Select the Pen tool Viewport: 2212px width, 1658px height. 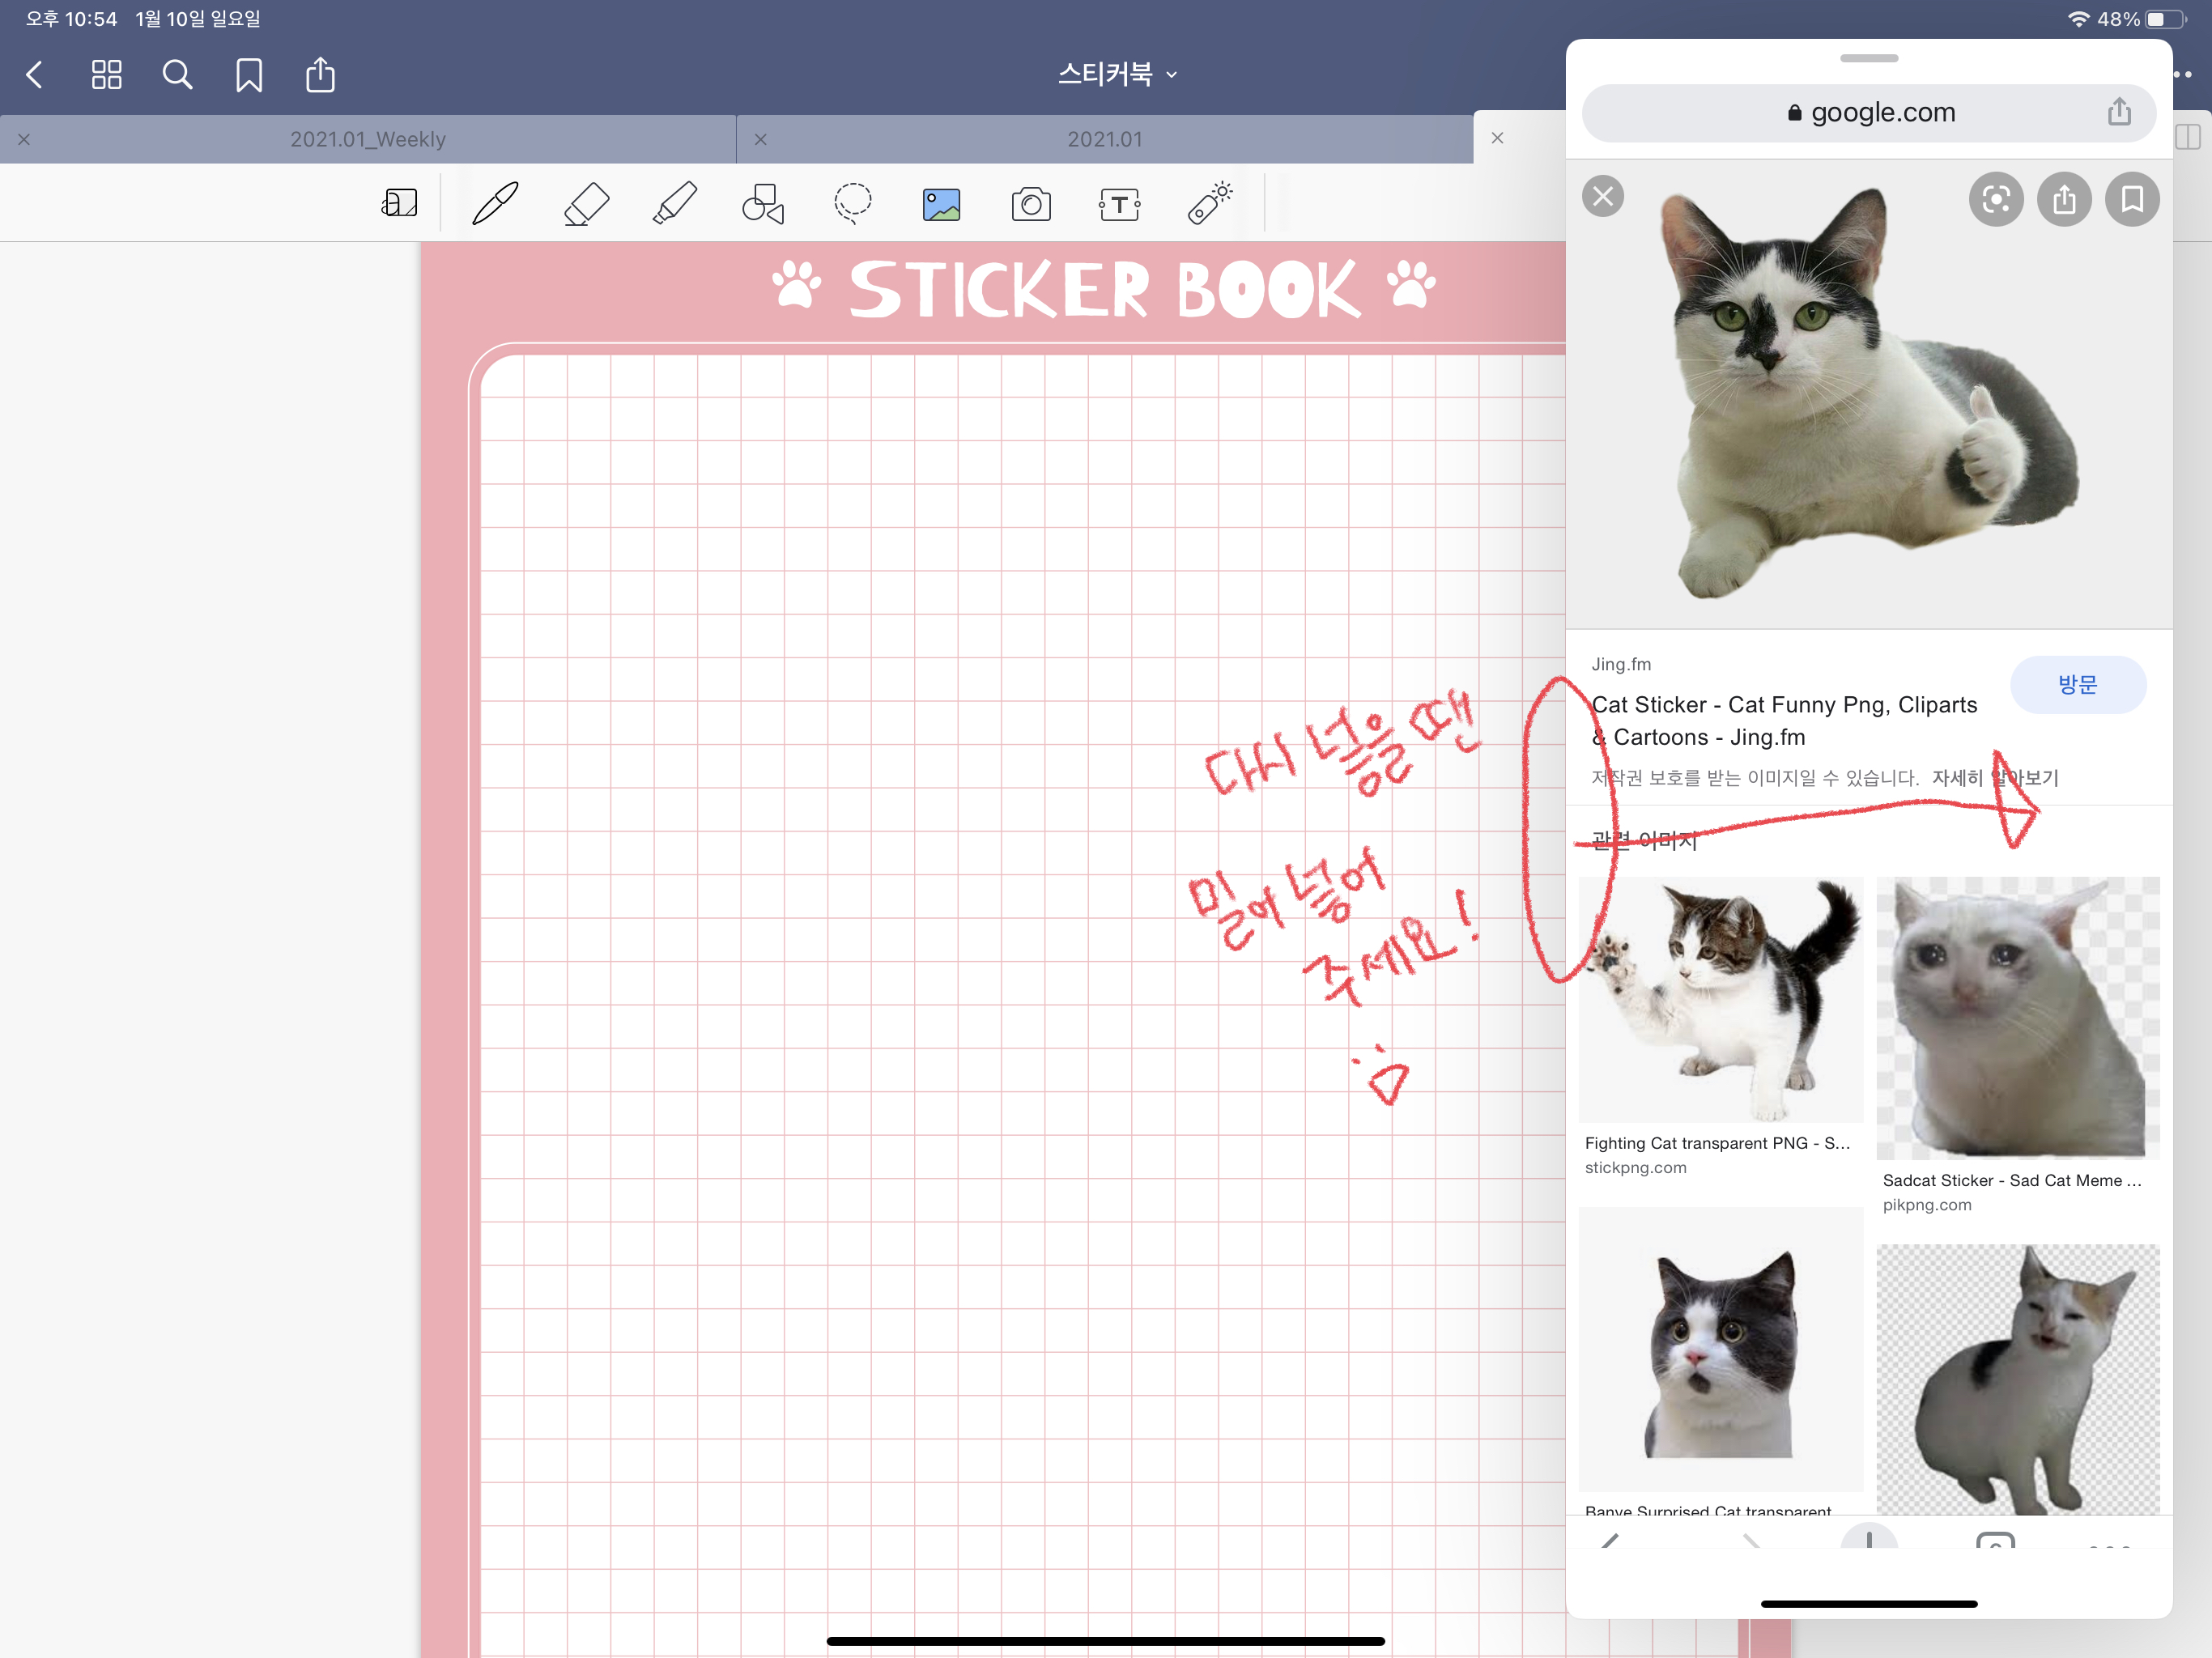[x=495, y=204]
